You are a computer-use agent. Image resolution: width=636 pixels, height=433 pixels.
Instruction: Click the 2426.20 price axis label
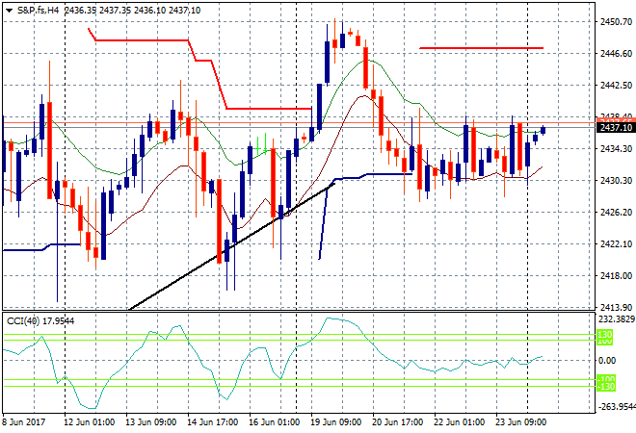(x=616, y=213)
